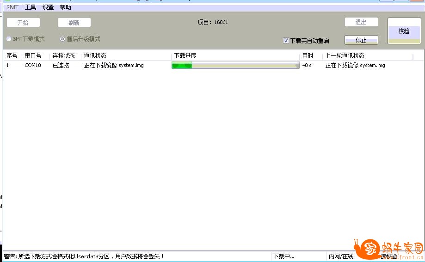Click 正在下载镜像 system.img in 上一轮通讯状态 column
Image resolution: width=425 pixels, height=262 pixels.
pyautogui.click(x=355, y=65)
